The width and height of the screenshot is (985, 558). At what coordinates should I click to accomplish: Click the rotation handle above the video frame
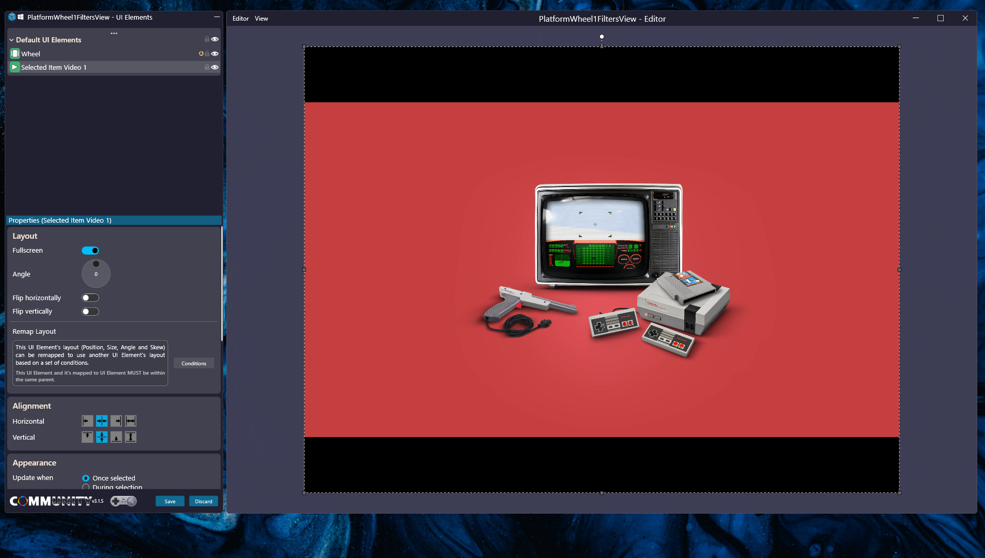tap(602, 37)
